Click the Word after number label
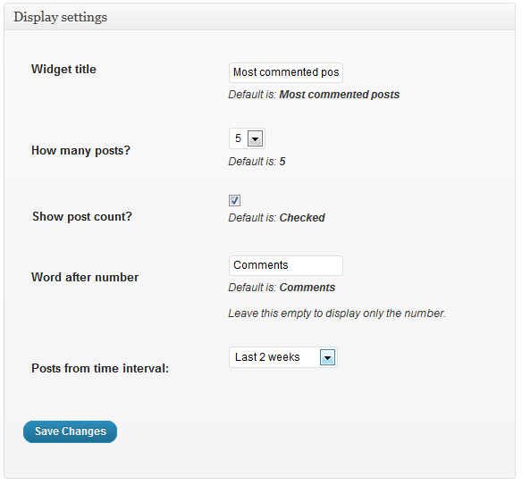522x485 pixels. click(x=85, y=277)
